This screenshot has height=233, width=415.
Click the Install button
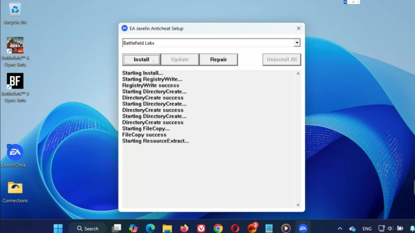[141, 60]
